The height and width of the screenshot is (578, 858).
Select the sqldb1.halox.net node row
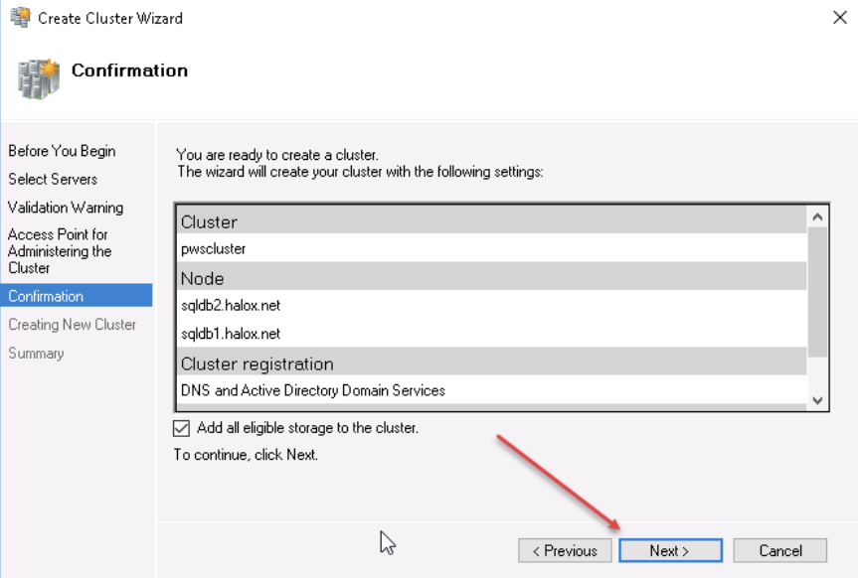492,334
